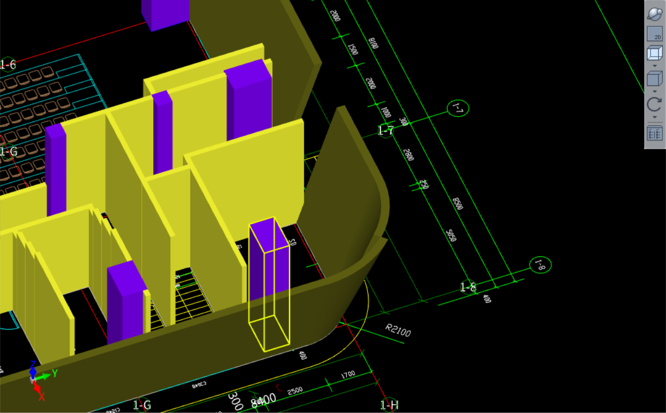Click the white 1-6 axis label

click(8, 65)
